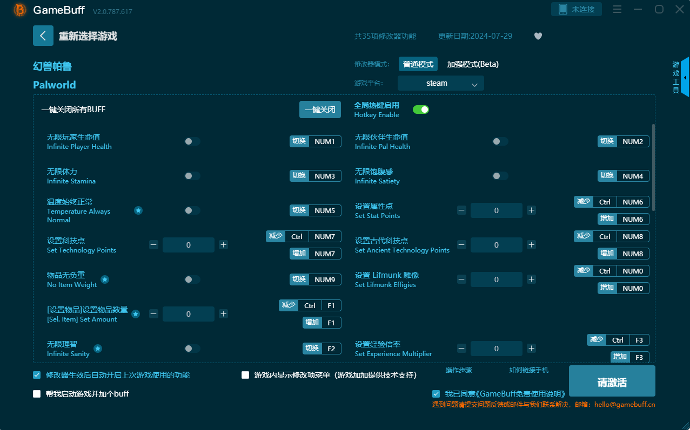Click 一键关闭 button

coord(320,110)
